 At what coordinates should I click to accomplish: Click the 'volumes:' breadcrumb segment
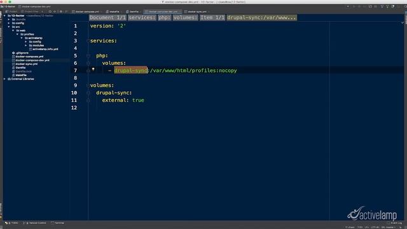pyautogui.click(x=185, y=18)
